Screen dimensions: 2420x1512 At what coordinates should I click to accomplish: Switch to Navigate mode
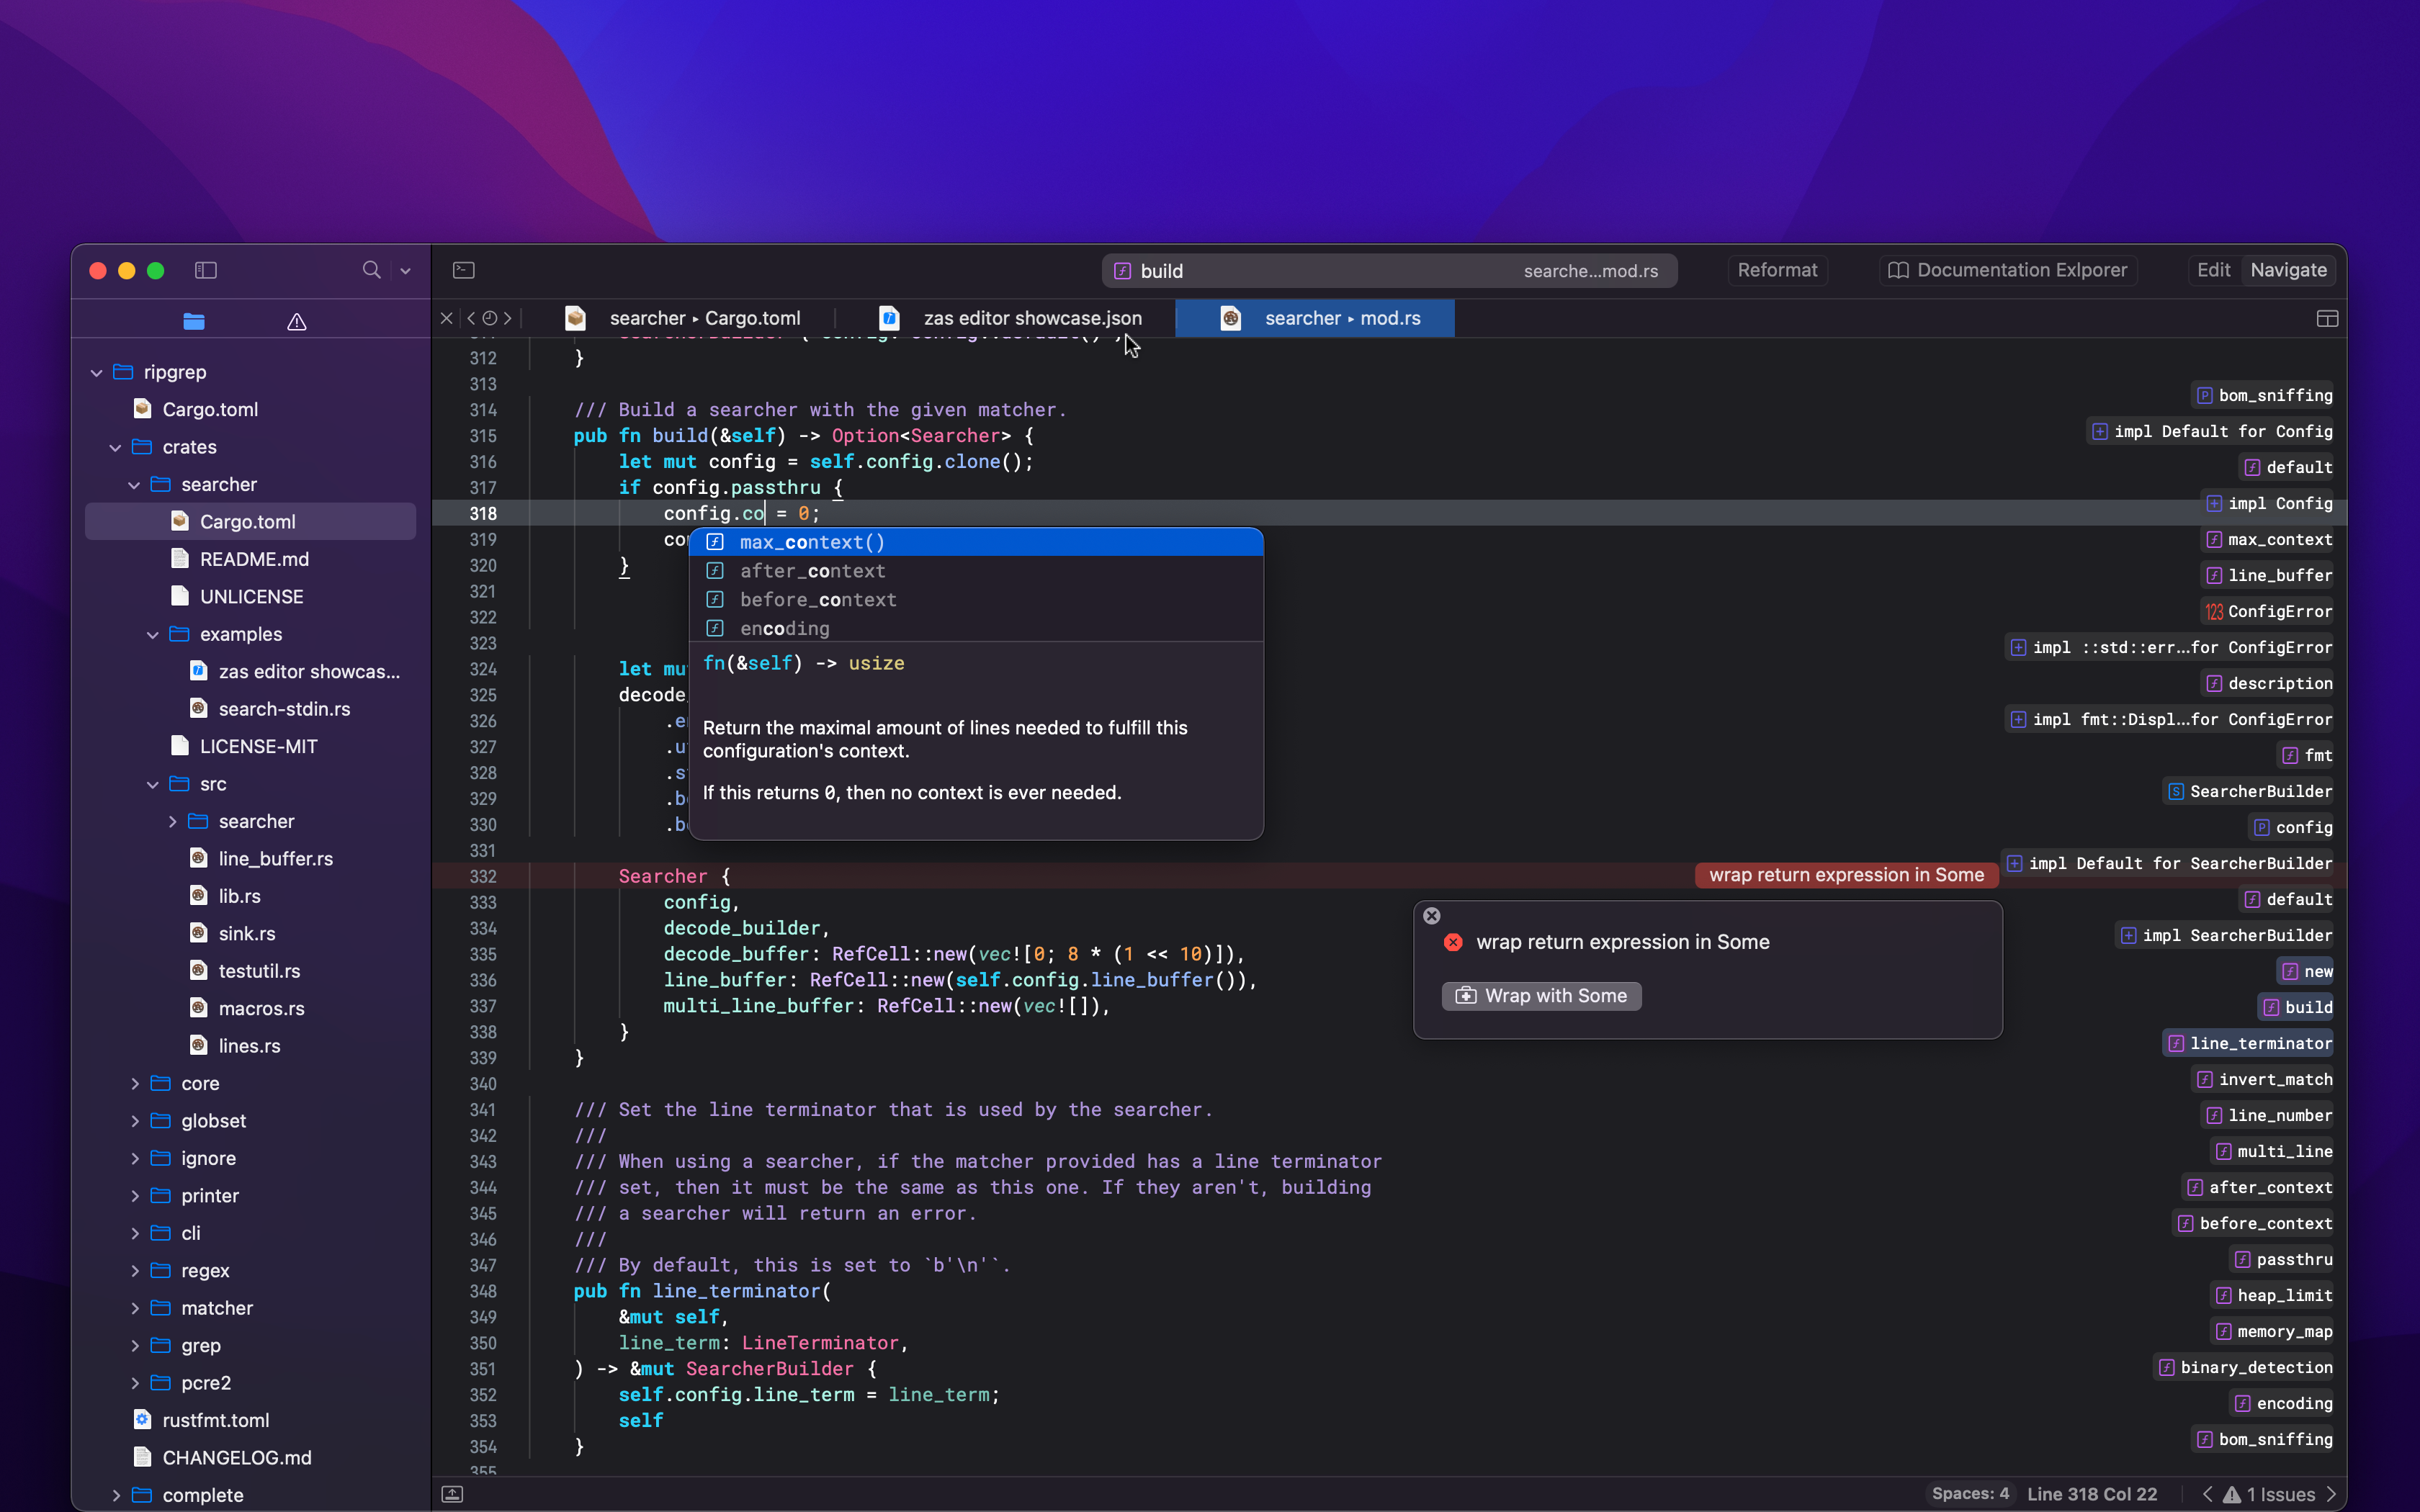click(x=2288, y=270)
